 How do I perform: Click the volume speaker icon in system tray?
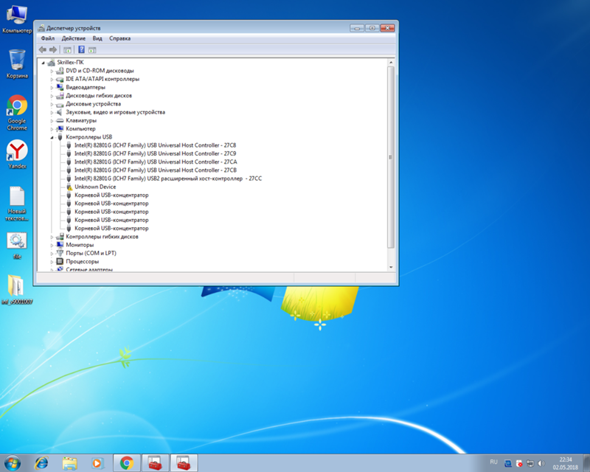(x=541, y=463)
